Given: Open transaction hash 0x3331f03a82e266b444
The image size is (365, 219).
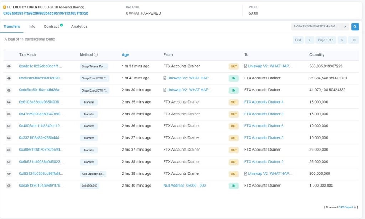Looking at the screenshot, I should pos(41,137).
